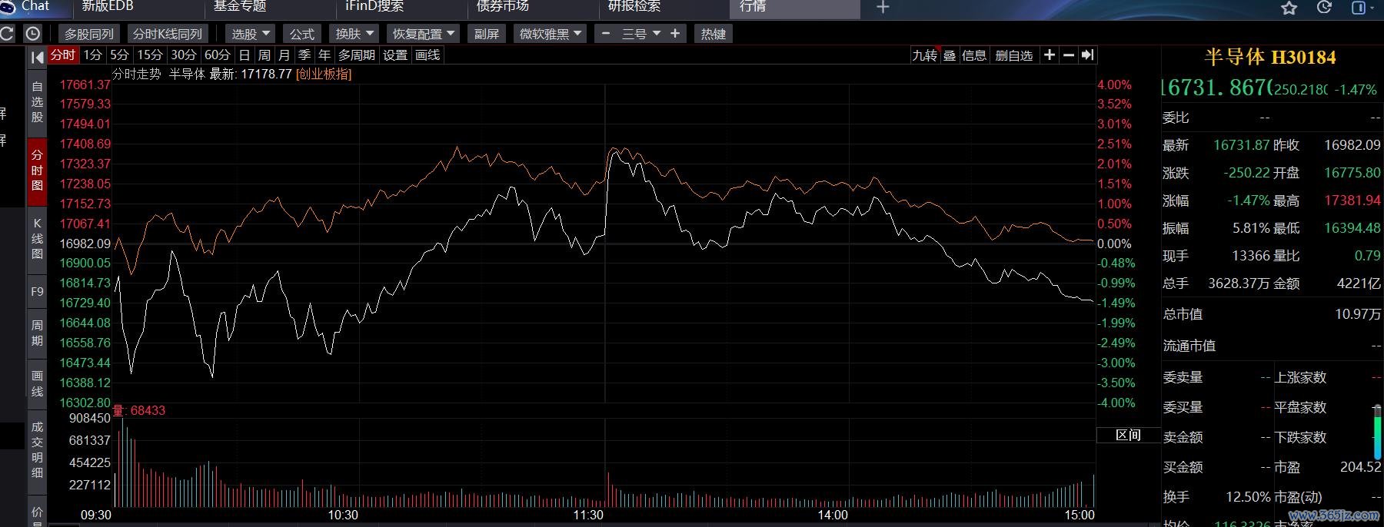Click the jump-to-start arrow icon

[x=37, y=56]
